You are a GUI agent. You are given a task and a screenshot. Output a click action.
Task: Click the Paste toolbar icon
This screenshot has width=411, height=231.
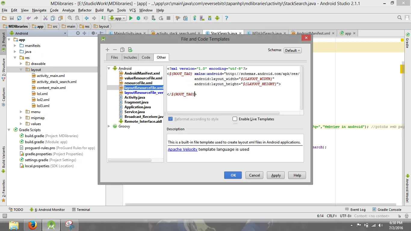(x=60, y=18)
